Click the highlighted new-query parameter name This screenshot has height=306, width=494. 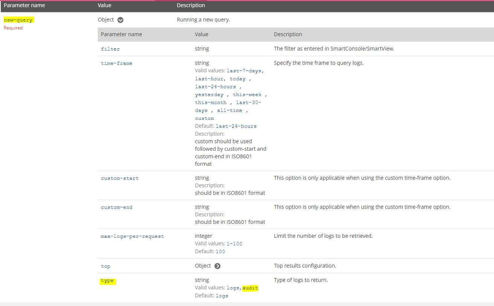18,20
